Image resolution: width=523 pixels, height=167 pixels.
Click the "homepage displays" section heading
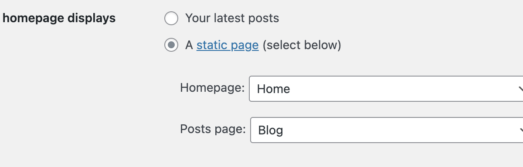coord(59,18)
